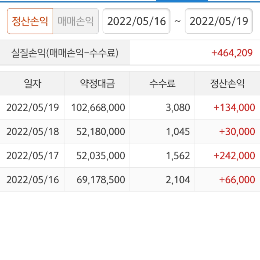Sort by the 일자 column header
The image size is (260, 260).
click(x=32, y=84)
